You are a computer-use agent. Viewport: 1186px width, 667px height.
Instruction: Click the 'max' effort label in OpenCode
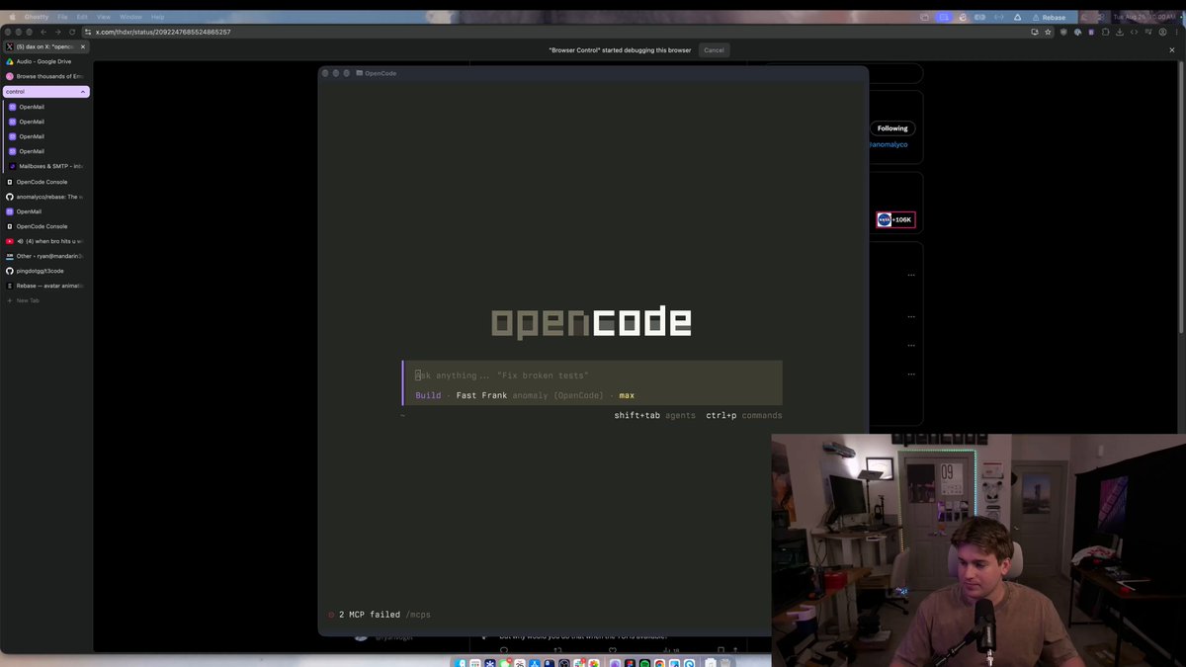click(627, 395)
